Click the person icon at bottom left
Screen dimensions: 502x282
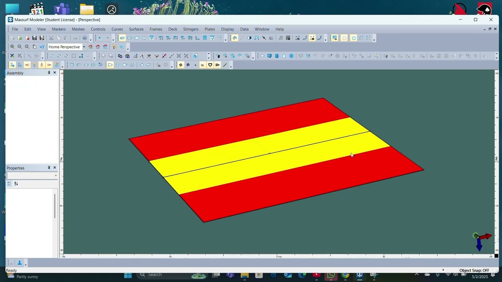point(19,263)
